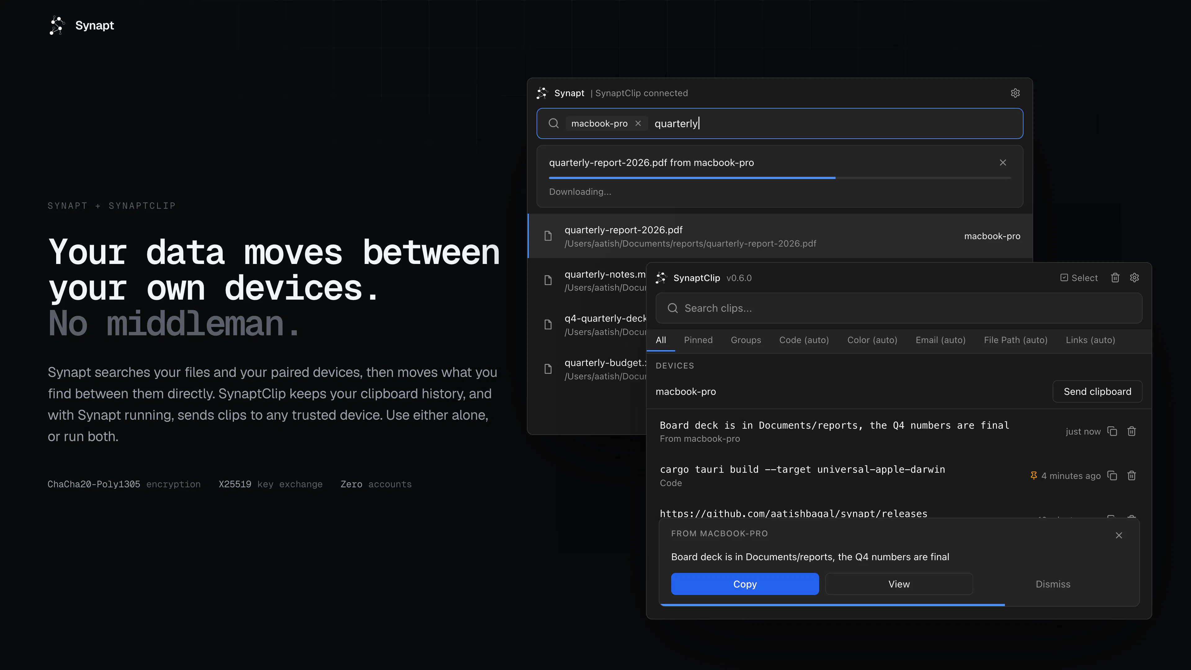Open the Email (auto) tab
Screen dimensions: 1191x670
(x=940, y=340)
